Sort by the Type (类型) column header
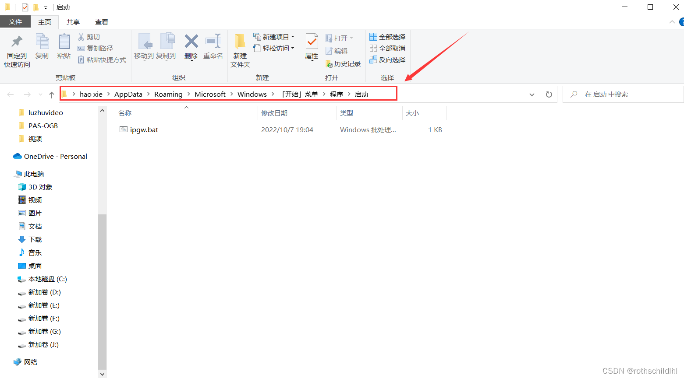The height and width of the screenshot is (378, 684). (370, 113)
